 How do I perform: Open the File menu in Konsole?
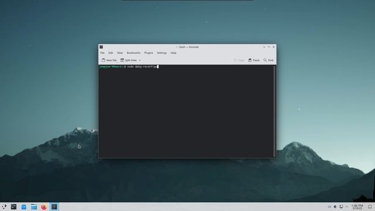103,53
